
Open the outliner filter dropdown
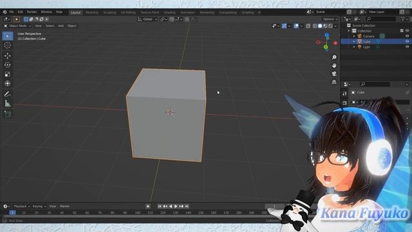tap(404, 19)
